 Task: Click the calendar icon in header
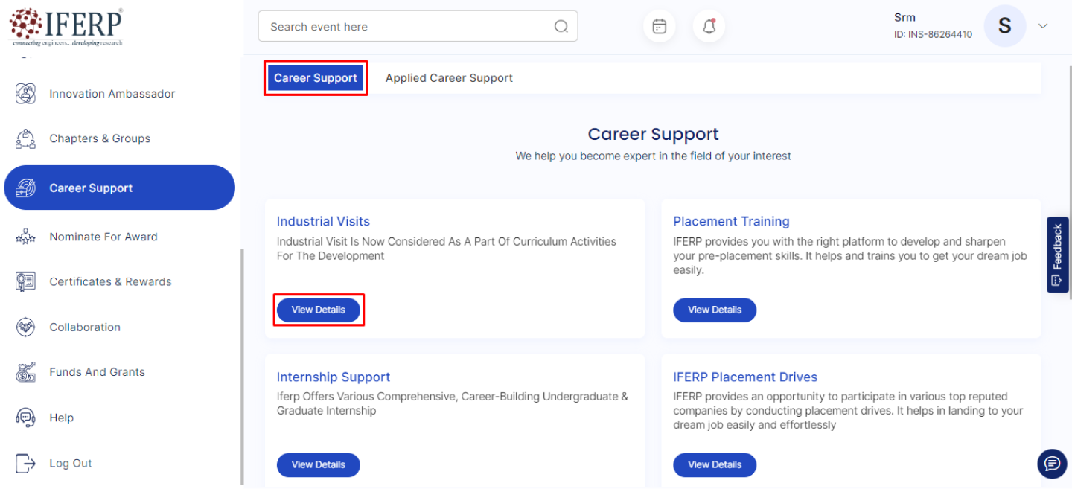[x=659, y=27]
